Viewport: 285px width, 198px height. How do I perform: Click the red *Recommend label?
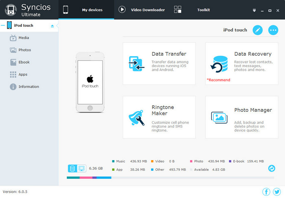click(x=219, y=80)
